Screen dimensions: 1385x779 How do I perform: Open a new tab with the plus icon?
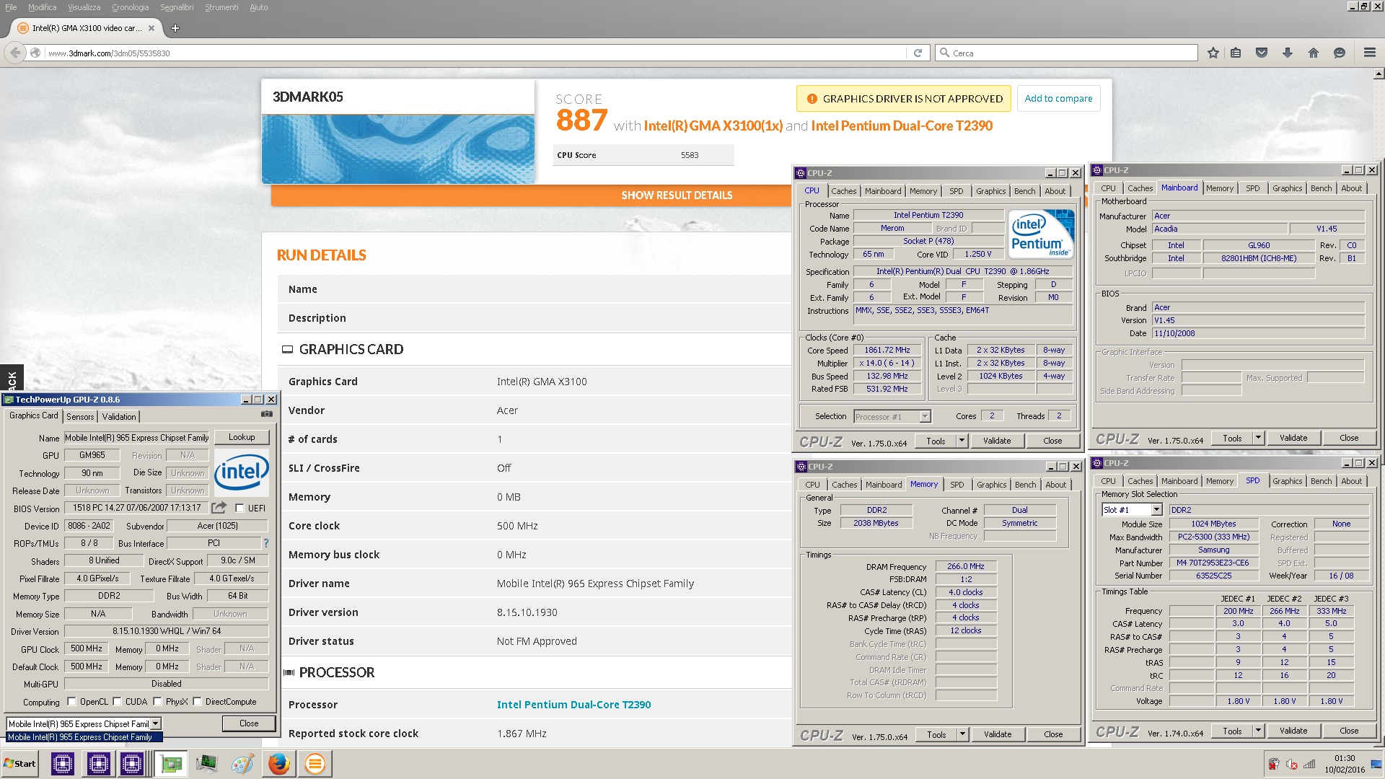tap(175, 28)
